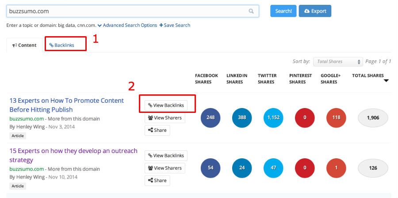Click Article tag under 13 Experts article
Image resolution: width=398 pixels, height=198 pixels.
tap(18, 136)
